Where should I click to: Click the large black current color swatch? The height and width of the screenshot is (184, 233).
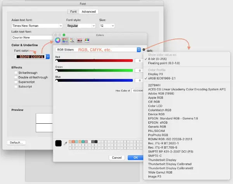(58, 143)
